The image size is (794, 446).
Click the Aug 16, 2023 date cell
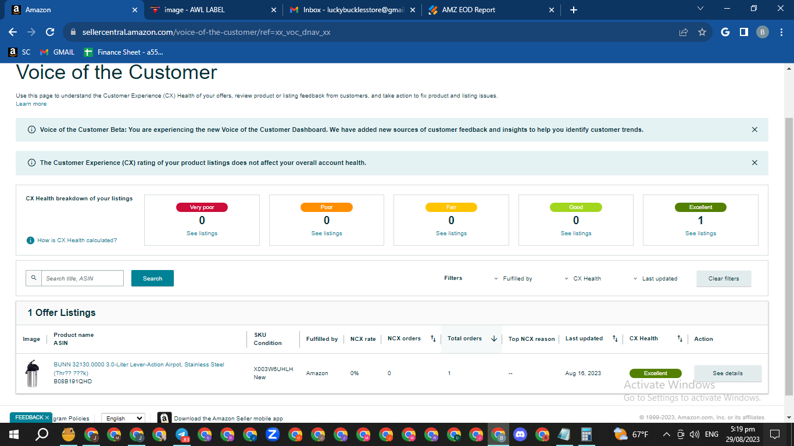pos(582,373)
